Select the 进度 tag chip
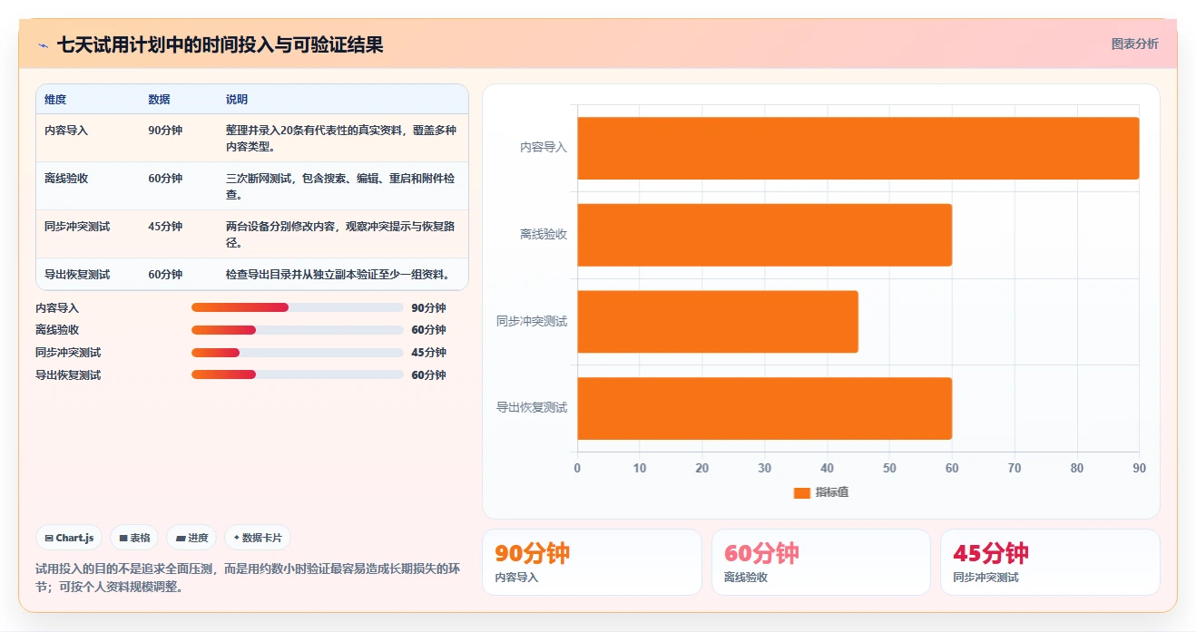This screenshot has height=632, width=1196. [x=191, y=538]
